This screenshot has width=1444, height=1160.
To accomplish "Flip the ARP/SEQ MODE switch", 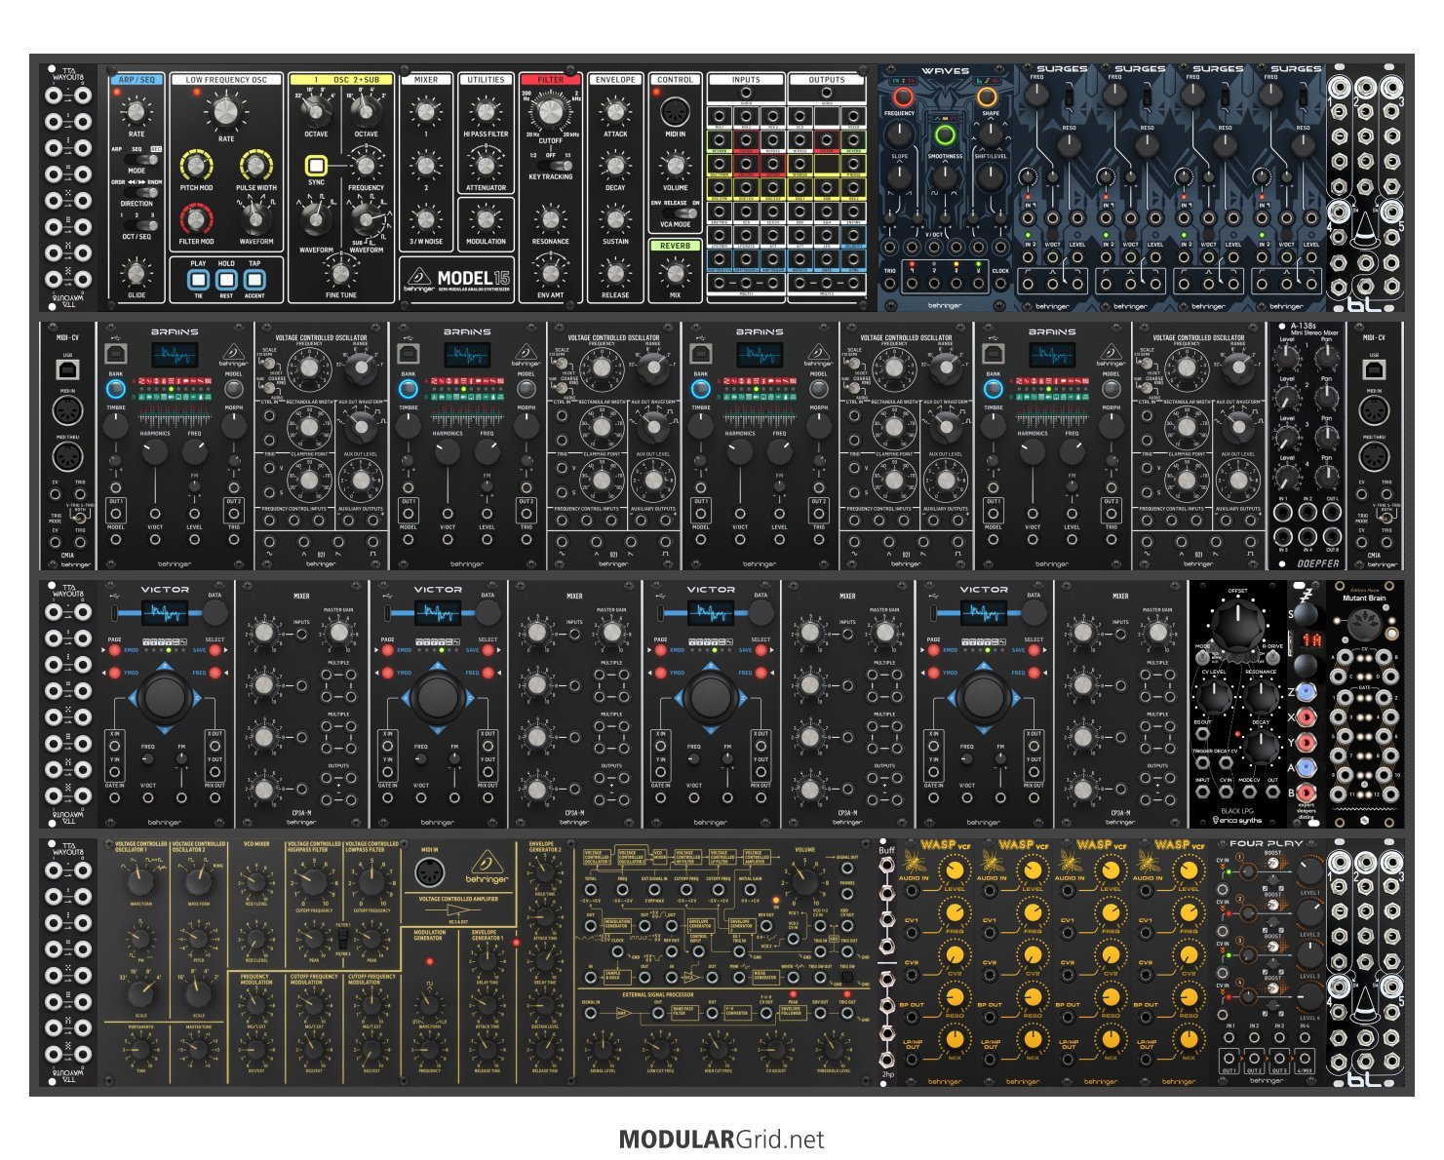I will pos(137,158).
